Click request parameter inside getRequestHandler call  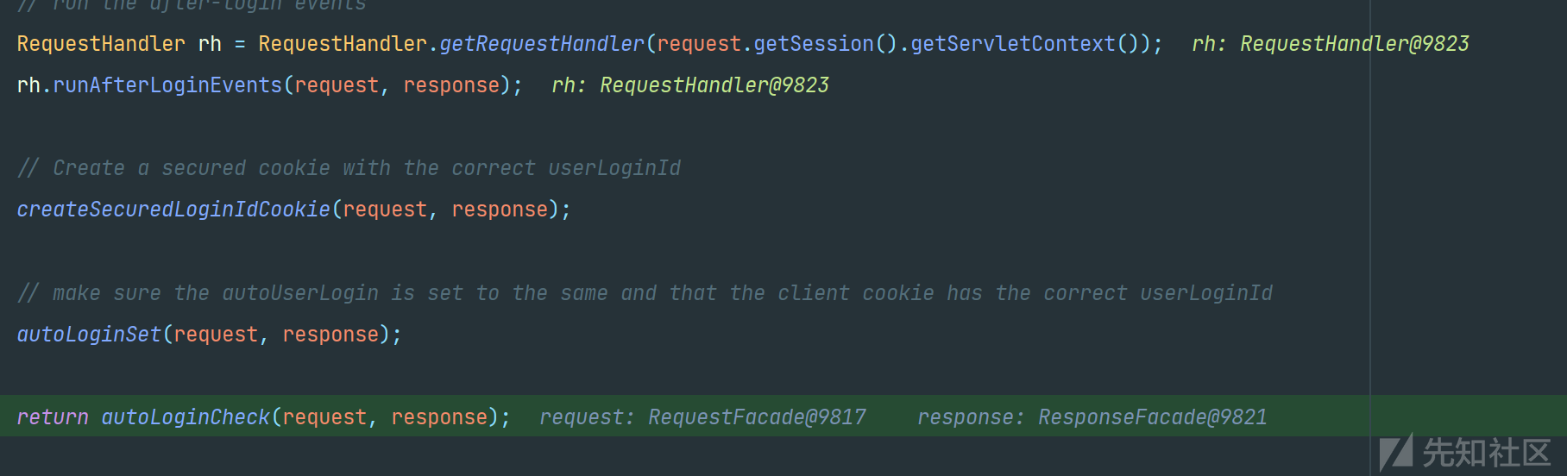[x=699, y=44]
